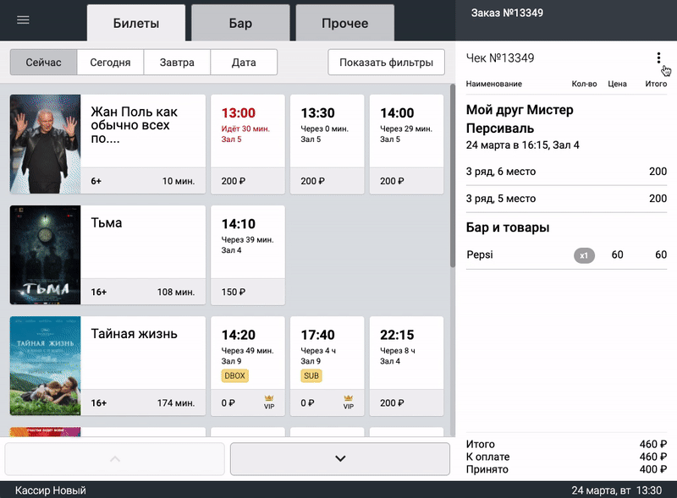Click the Мой друг Мистер Персиваль title
Image resolution: width=677 pixels, height=498 pixels.
[x=520, y=119]
